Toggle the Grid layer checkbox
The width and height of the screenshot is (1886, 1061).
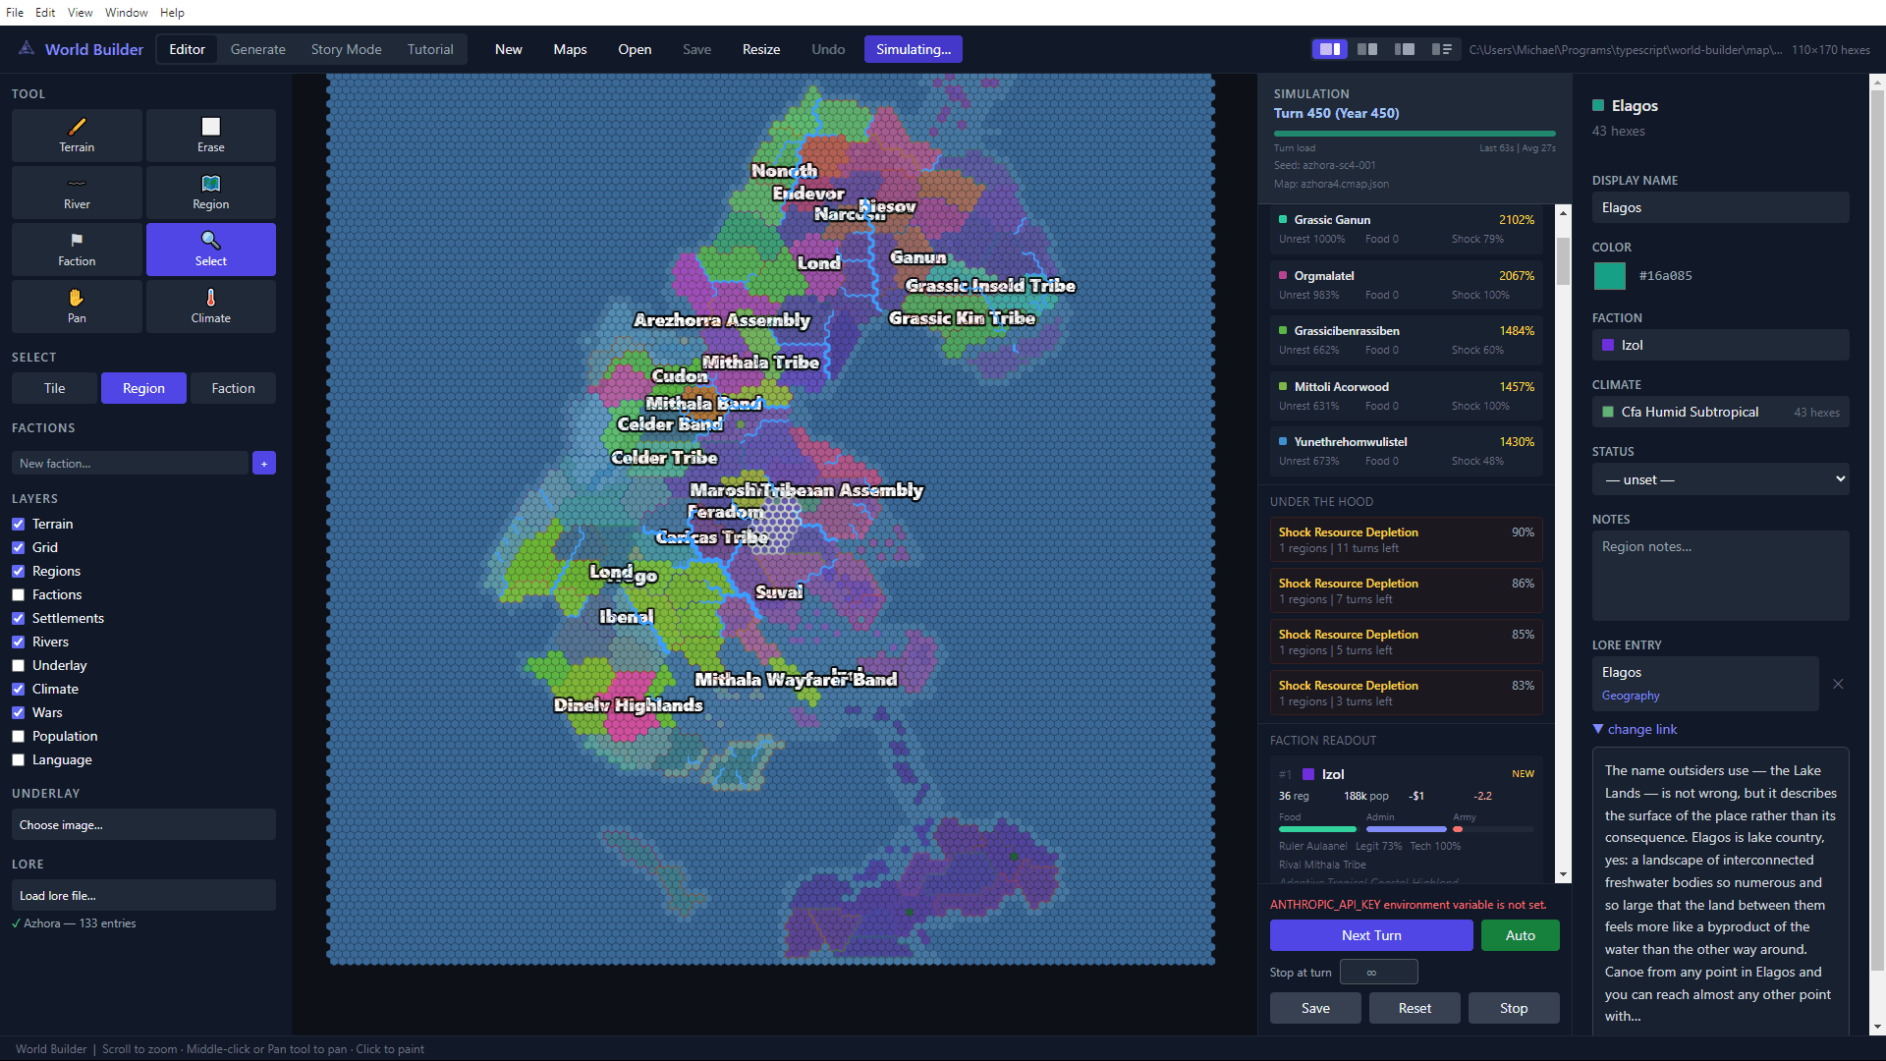coord(18,548)
